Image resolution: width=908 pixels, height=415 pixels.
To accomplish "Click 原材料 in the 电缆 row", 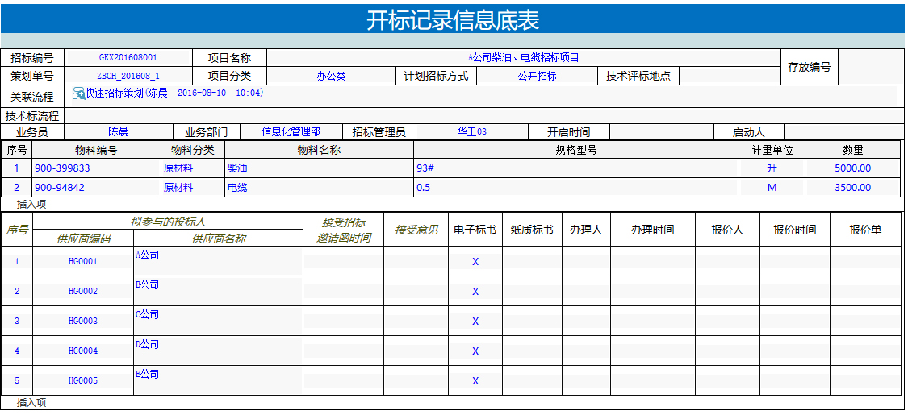I will point(178,187).
